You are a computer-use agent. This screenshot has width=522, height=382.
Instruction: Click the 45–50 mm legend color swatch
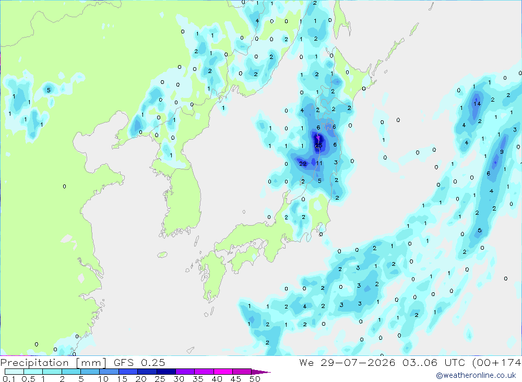[x=242, y=372]
